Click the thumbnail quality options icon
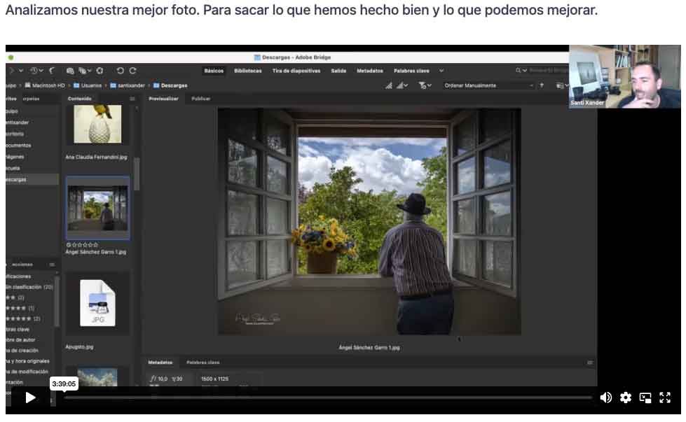The image size is (686, 422). [402, 85]
